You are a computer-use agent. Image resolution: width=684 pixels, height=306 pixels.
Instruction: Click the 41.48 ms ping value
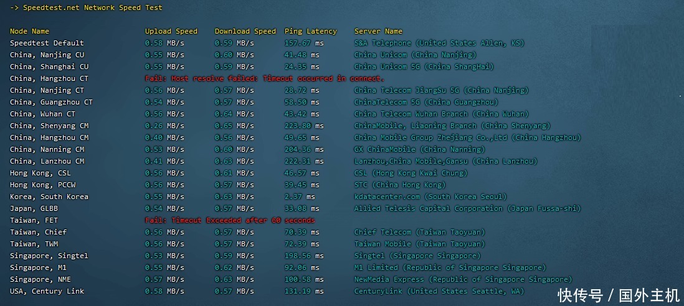pos(302,55)
